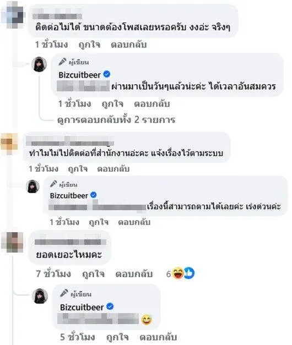Screen dimensions: 292x345
Task: Like the ยอดเยอะไหมคะ comment
Action: pos(93,274)
